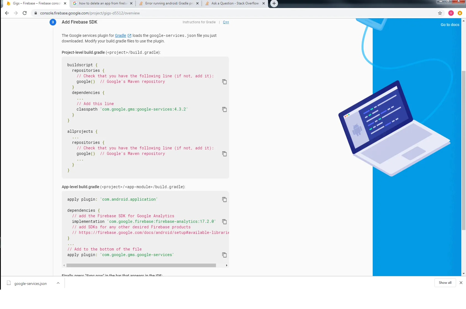Copy the firebase-analytics implementation line
The image size is (466, 309).
point(225,222)
